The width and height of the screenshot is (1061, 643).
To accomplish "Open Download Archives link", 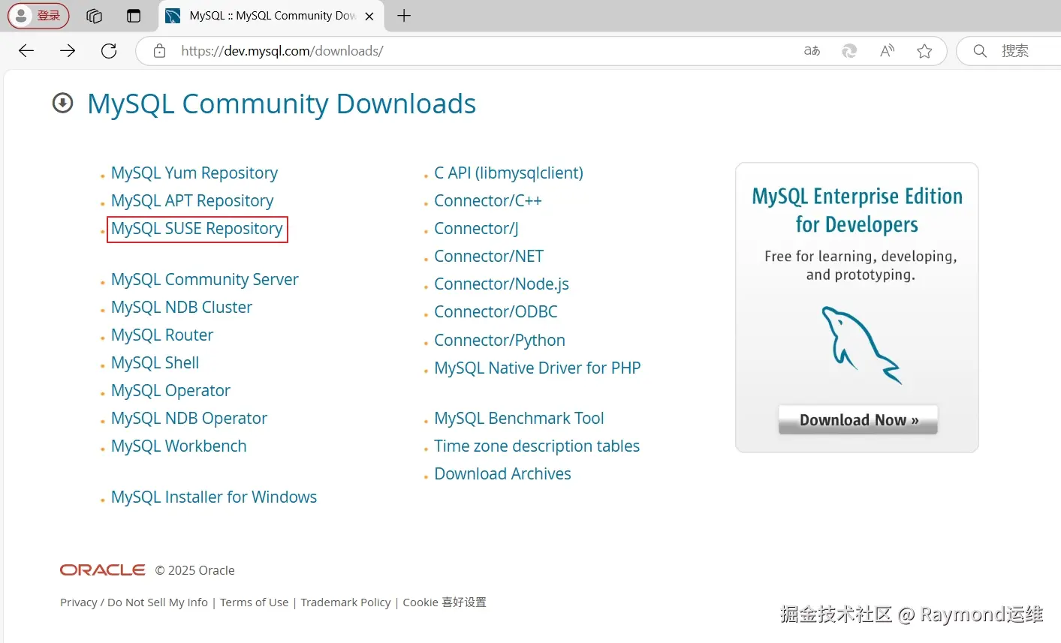I will click(x=502, y=473).
